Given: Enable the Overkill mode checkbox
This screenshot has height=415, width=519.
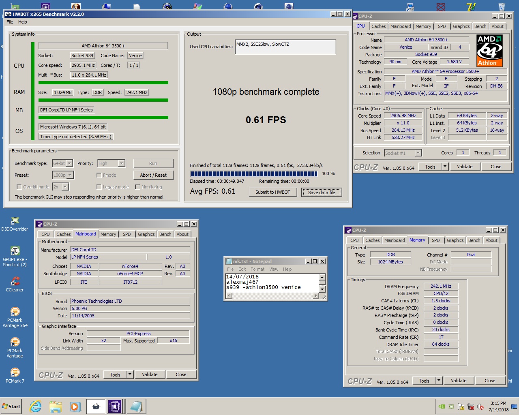Looking at the screenshot, I should click(19, 187).
